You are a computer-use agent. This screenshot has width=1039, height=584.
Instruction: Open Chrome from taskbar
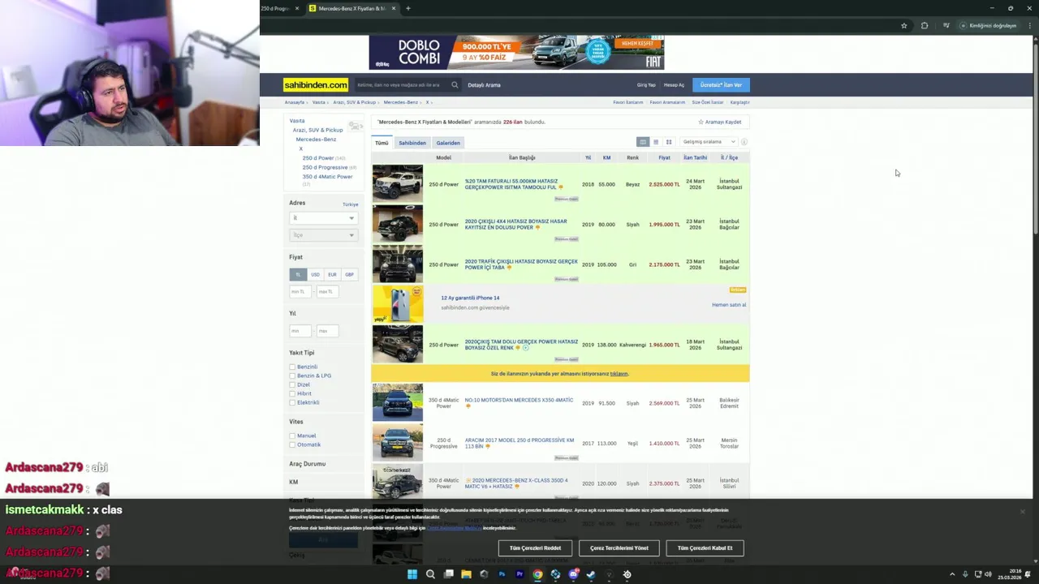click(x=537, y=574)
